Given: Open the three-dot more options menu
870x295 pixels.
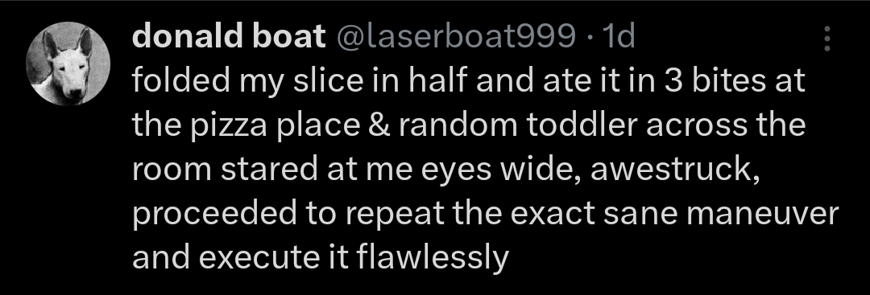Looking at the screenshot, I should tap(827, 39).
